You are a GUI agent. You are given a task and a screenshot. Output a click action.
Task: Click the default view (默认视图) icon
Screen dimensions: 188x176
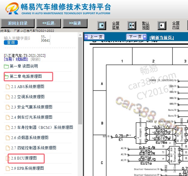(x=132, y=26)
